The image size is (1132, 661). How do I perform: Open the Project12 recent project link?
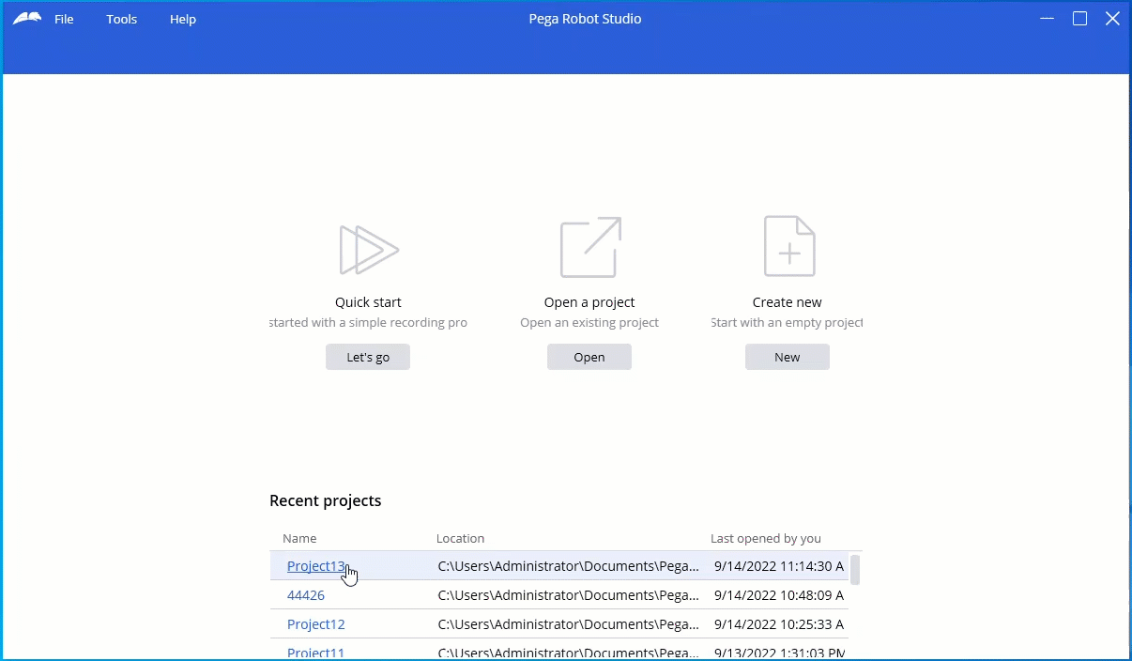[x=316, y=624]
